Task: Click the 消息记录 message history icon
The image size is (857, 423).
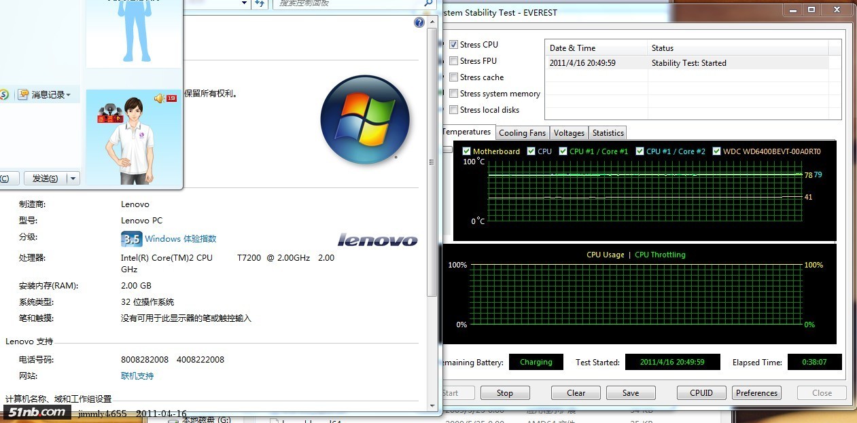Action: [x=24, y=94]
